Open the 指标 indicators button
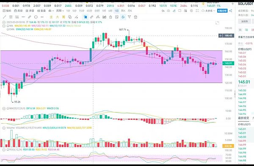 pos(7,11)
